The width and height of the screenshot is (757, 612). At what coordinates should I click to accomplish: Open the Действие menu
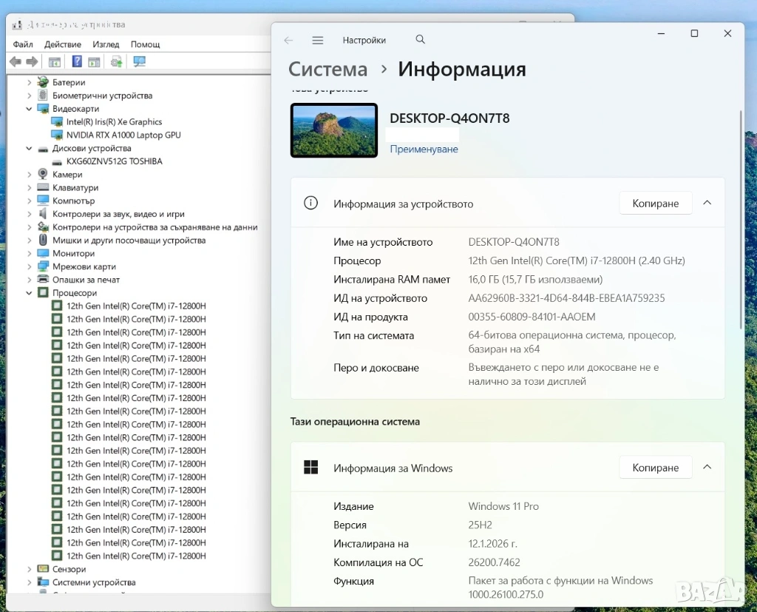coord(63,44)
